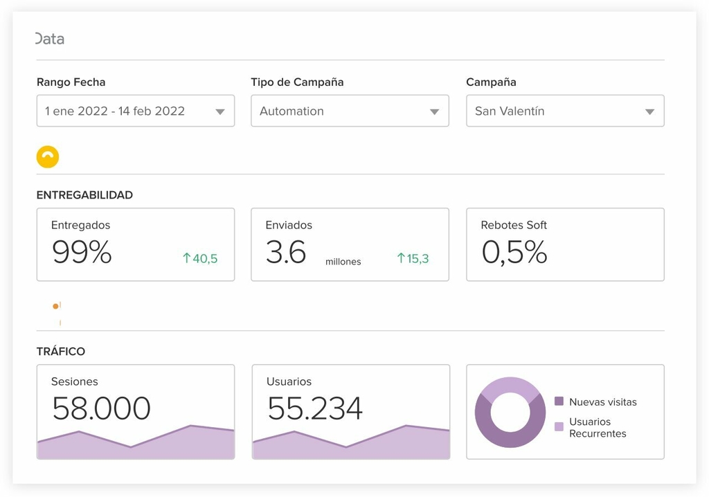The image size is (709, 497).
Task: Open the Campaña San Valentín dropdown
Action: point(565,111)
